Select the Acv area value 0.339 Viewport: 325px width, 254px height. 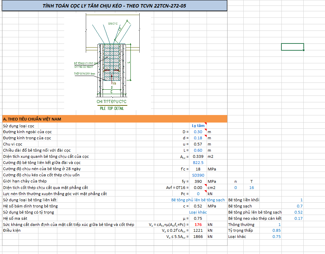[198, 156]
